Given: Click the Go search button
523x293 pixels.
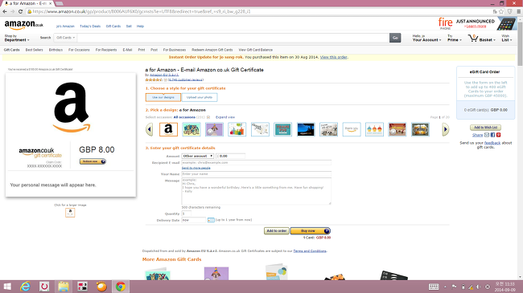Looking at the screenshot, I should tap(395, 38).
